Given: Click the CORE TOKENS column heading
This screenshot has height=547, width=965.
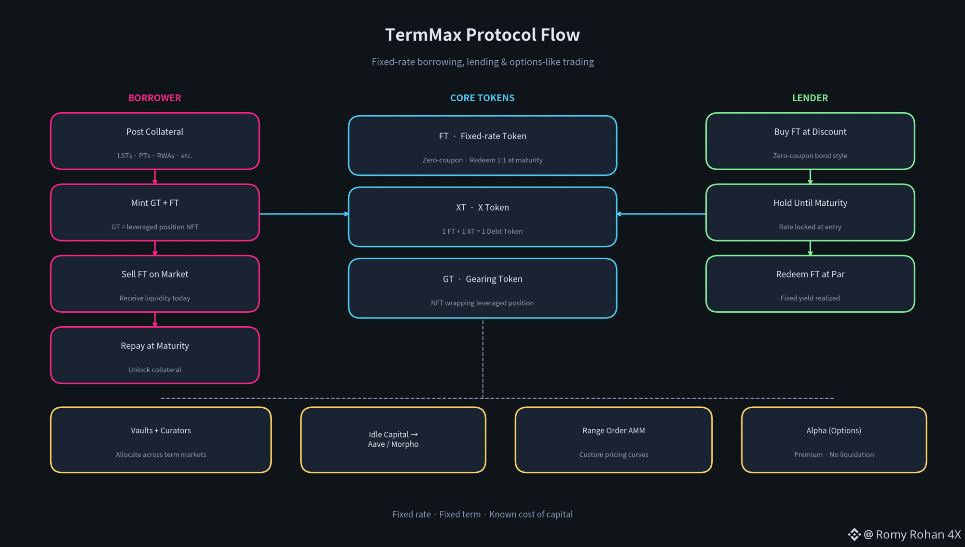Looking at the screenshot, I should click(x=482, y=98).
